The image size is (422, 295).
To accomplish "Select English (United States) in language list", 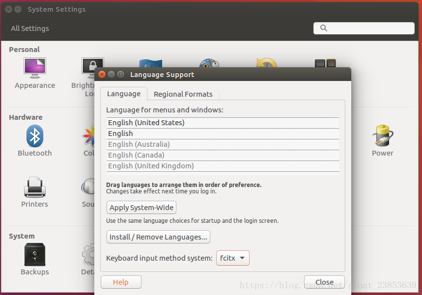I will pyautogui.click(x=223, y=123).
